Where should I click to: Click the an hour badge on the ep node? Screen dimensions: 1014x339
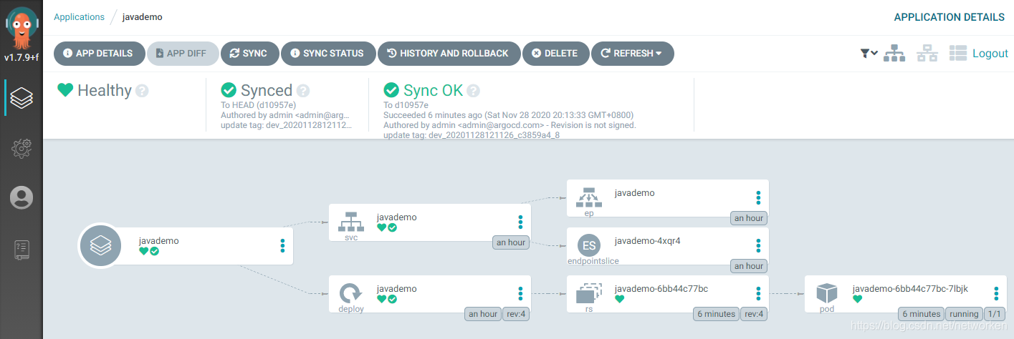749,218
